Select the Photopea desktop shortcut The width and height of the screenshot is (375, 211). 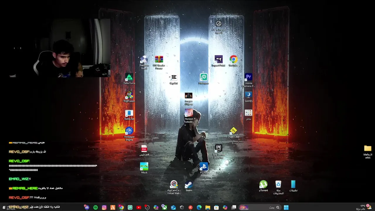tap(204, 79)
